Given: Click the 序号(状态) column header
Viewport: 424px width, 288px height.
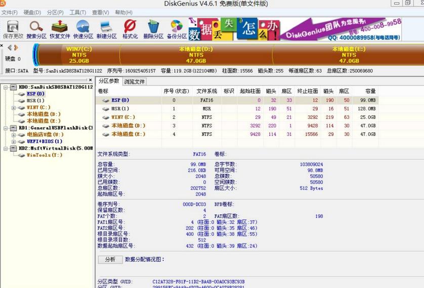Looking at the screenshot, I should [176, 91].
